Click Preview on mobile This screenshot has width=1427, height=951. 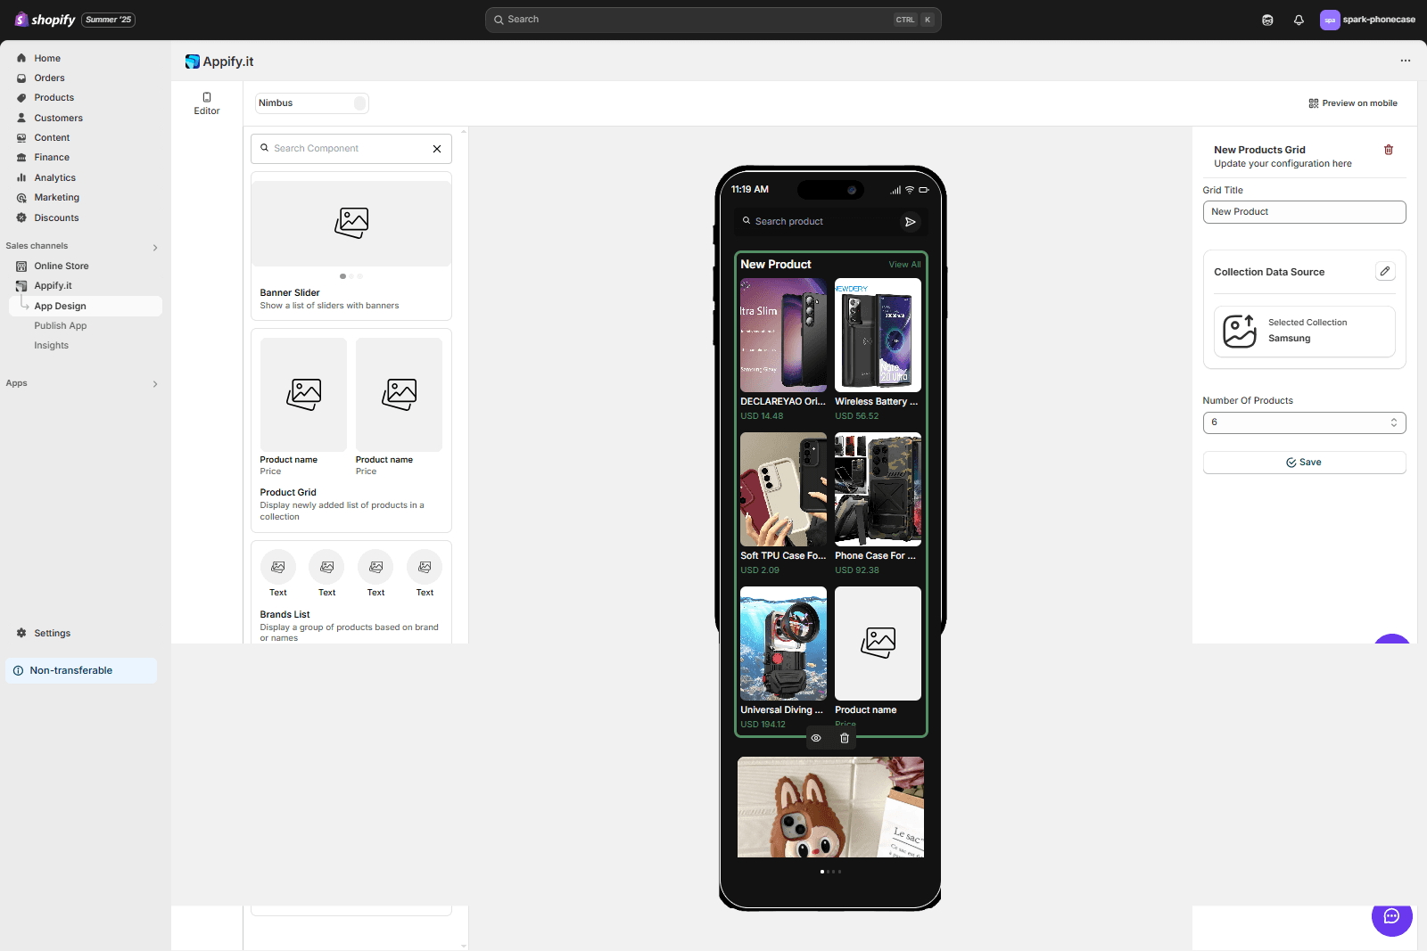coord(1352,103)
